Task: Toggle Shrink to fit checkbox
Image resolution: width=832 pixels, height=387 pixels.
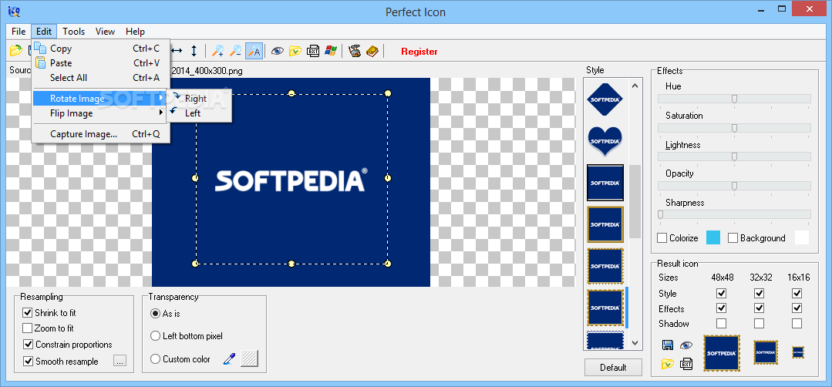Action: (28, 313)
